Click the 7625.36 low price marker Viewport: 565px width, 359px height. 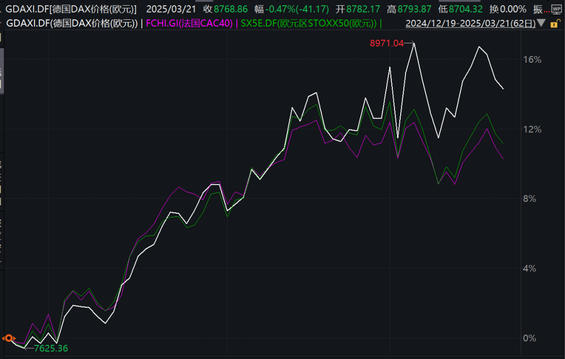(x=51, y=348)
